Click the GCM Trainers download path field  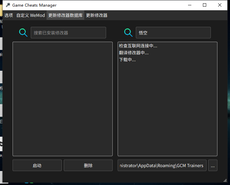162,165
